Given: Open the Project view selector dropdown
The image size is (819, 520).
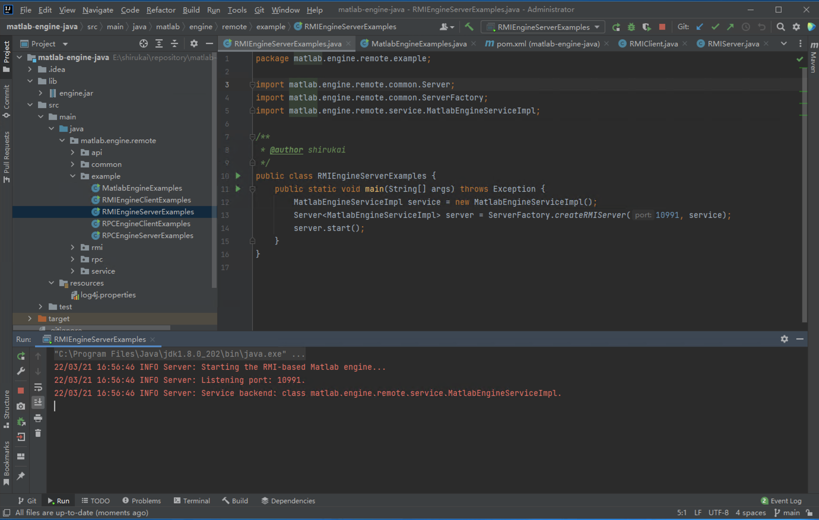Looking at the screenshot, I should point(44,43).
